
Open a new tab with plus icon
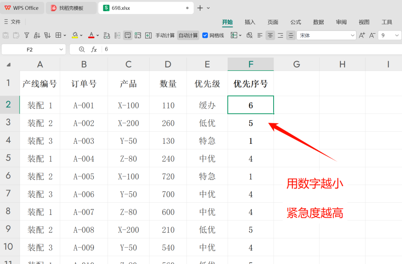click(200, 8)
